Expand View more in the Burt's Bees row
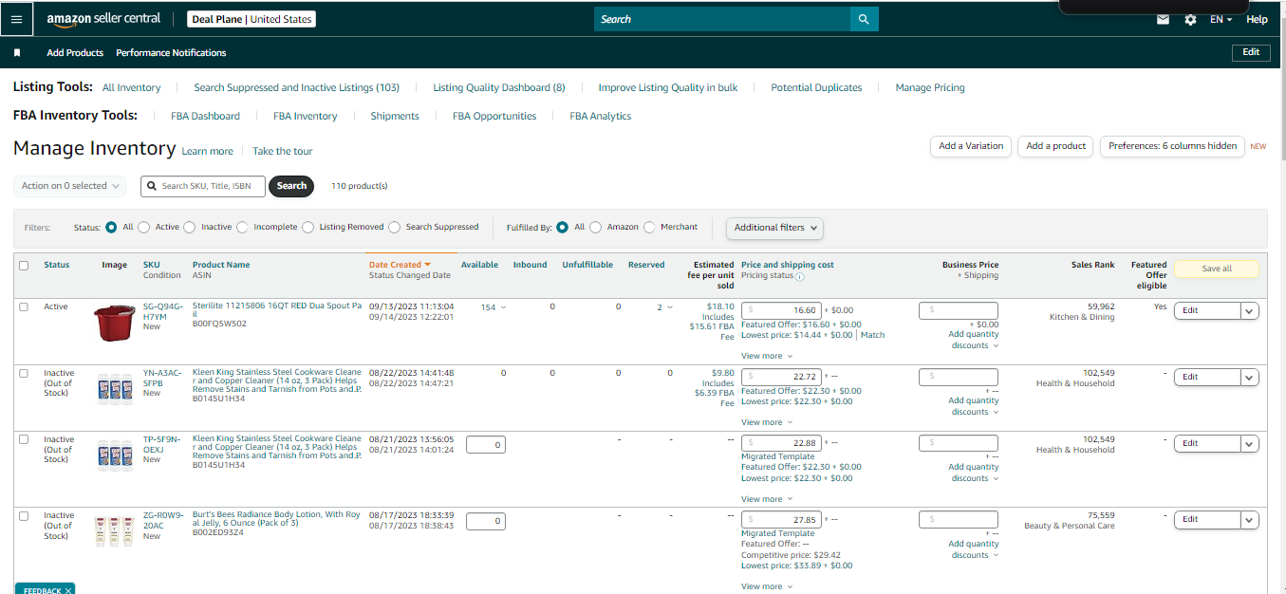 point(767,586)
